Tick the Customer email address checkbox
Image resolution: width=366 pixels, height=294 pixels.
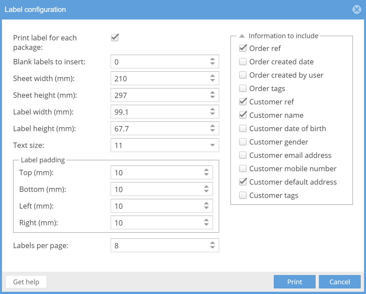pyautogui.click(x=243, y=155)
